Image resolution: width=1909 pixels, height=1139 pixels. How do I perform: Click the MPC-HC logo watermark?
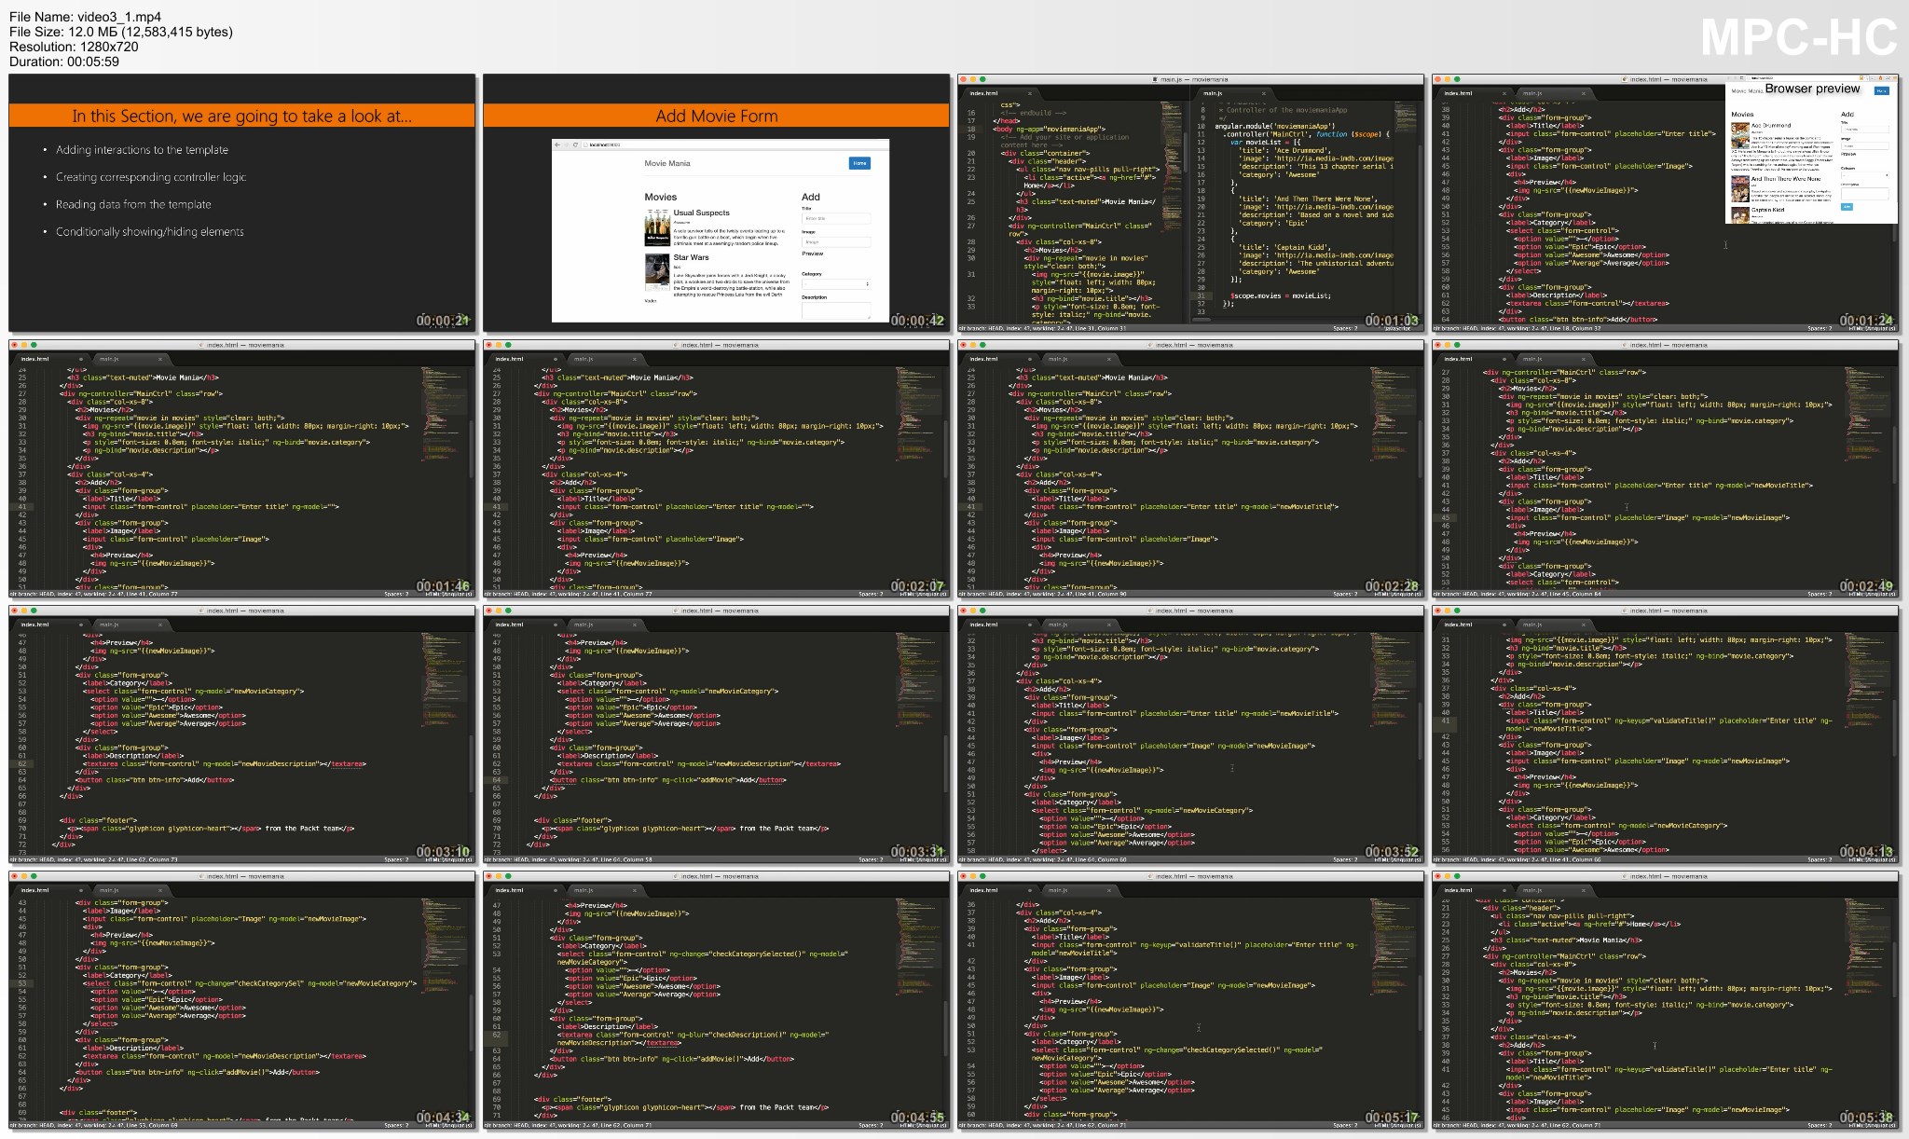[x=1798, y=37]
